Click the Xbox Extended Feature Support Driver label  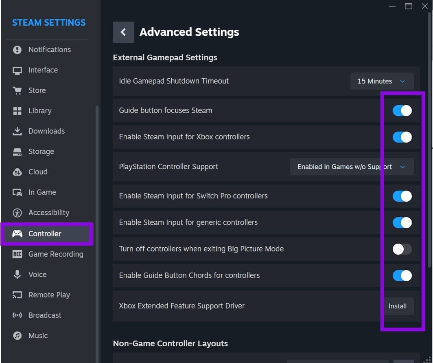tap(182, 306)
